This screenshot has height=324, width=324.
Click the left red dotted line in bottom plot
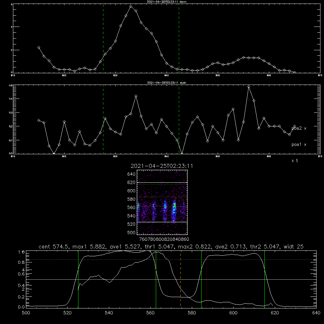(155, 279)
